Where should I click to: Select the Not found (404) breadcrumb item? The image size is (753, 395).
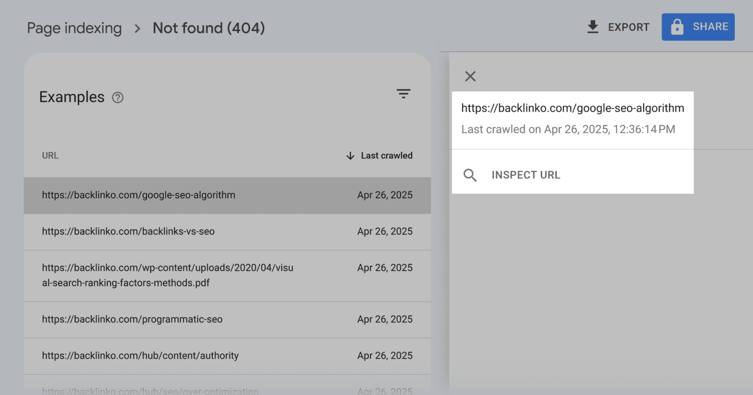point(209,28)
